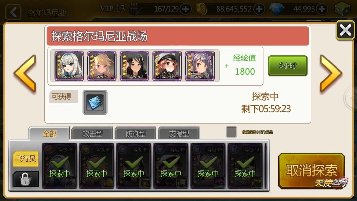Image resolution: width=357 pixels, height=201 pixels.
Task: Go to the next battlefield with right arrow
Action: point(331,73)
